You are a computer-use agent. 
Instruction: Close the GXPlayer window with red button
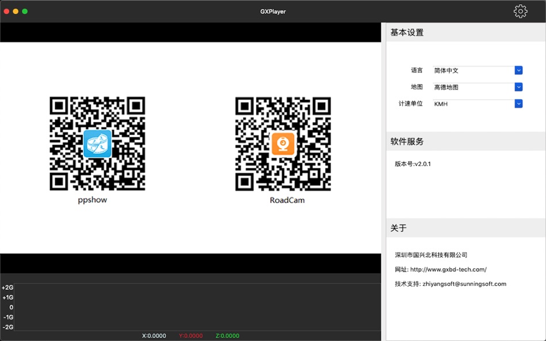pyautogui.click(x=7, y=11)
